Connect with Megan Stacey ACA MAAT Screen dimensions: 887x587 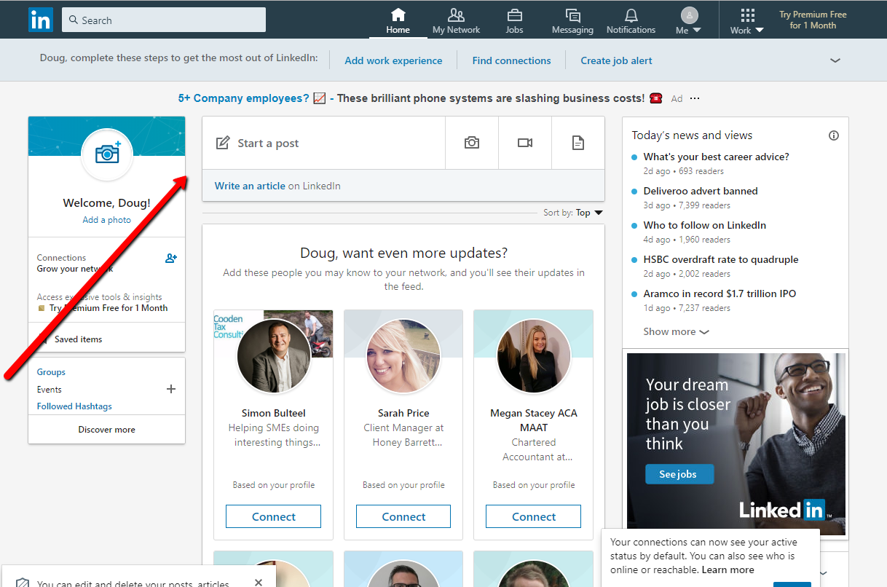pyautogui.click(x=534, y=516)
